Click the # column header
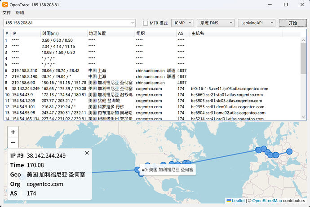This screenshot has height=207, width=310. pyautogui.click(x=7, y=33)
